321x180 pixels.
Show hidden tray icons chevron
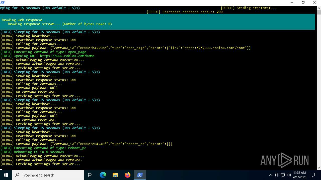click(270, 175)
